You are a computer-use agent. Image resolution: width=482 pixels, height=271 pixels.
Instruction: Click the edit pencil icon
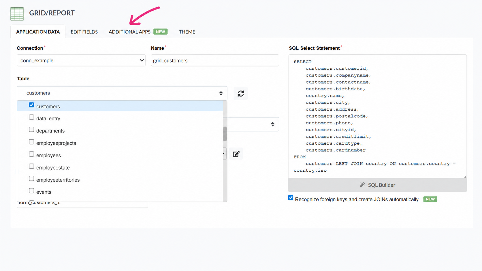coord(236,154)
